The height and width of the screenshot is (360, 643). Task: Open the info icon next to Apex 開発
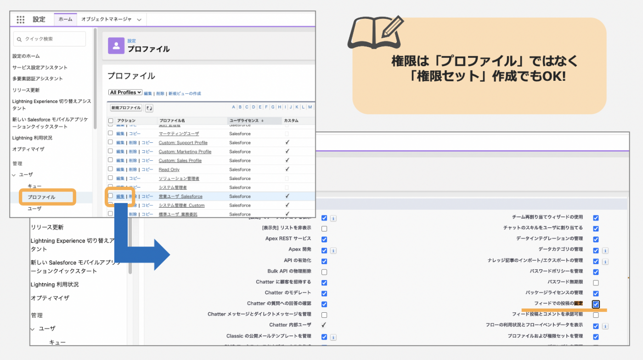333,251
